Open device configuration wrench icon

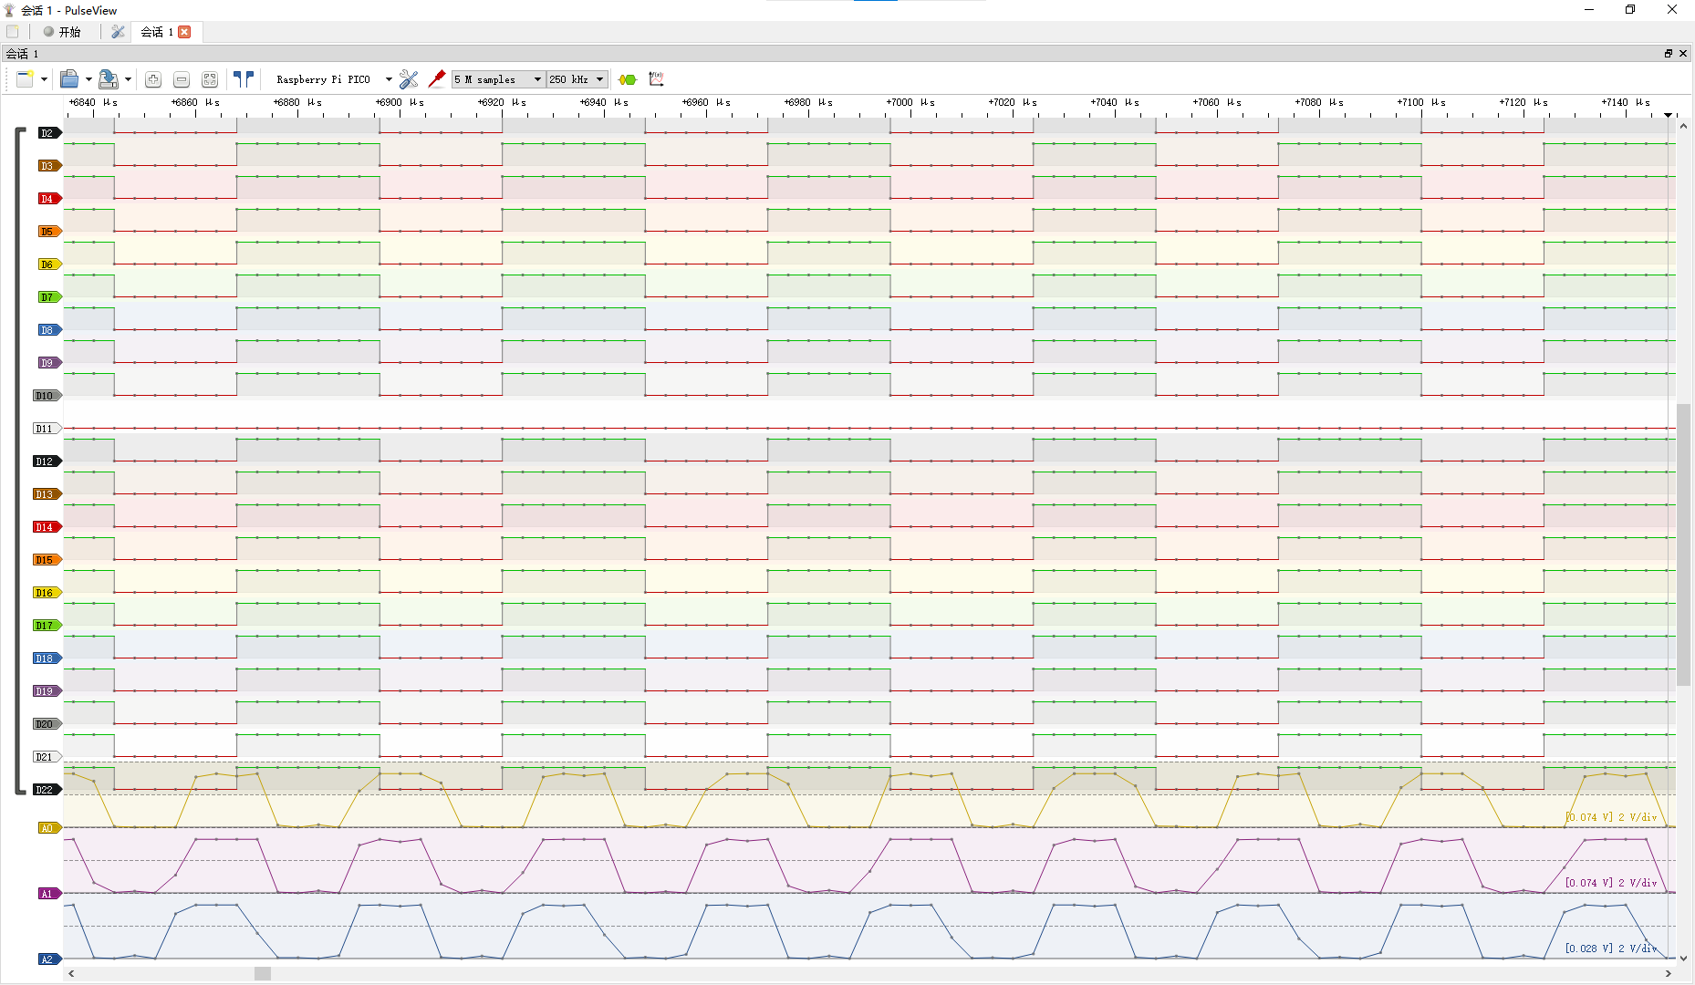(x=409, y=79)
